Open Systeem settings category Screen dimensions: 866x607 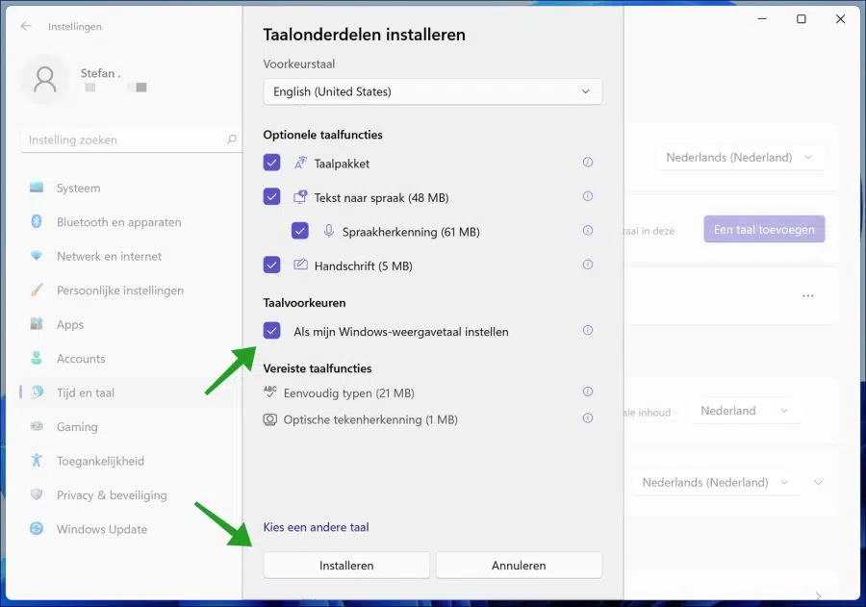[x=130, y=188]
